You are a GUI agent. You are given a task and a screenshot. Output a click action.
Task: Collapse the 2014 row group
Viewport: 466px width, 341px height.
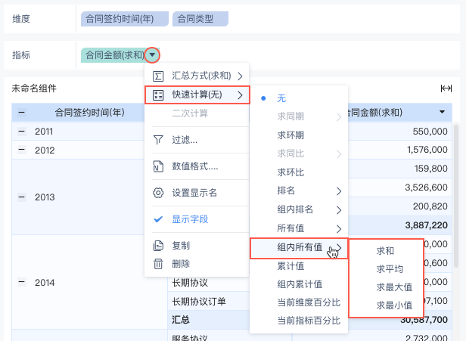click(22, 282)
